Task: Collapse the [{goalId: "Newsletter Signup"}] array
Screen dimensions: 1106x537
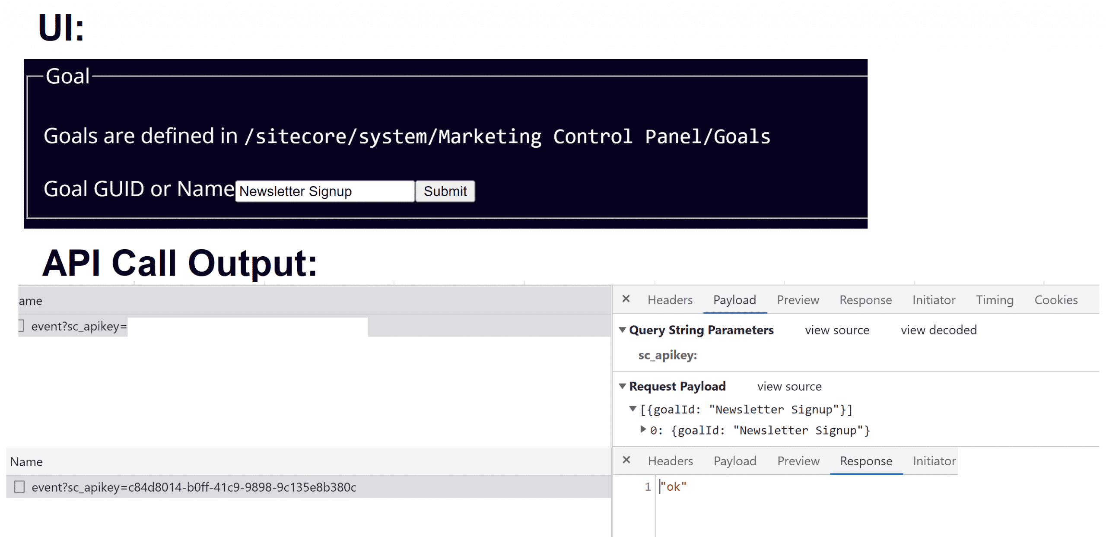Action: (x=632, y=409)
